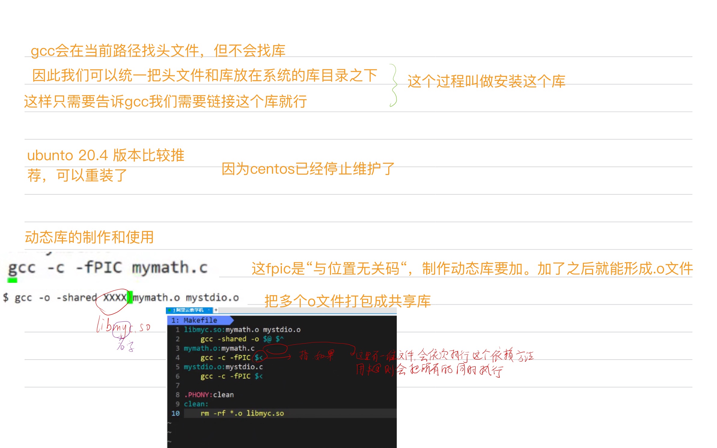Click the mystdio.o:mystdio.c rule line
Viewport: 717px width, 448px height.
tap(223, 367)
